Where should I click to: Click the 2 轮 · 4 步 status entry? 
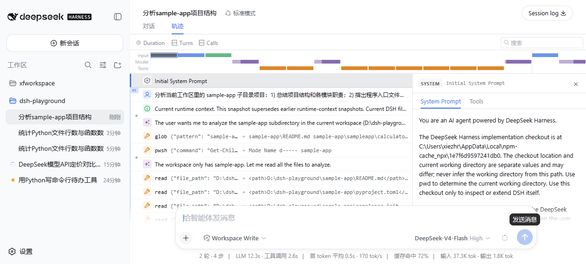(212, 256)
